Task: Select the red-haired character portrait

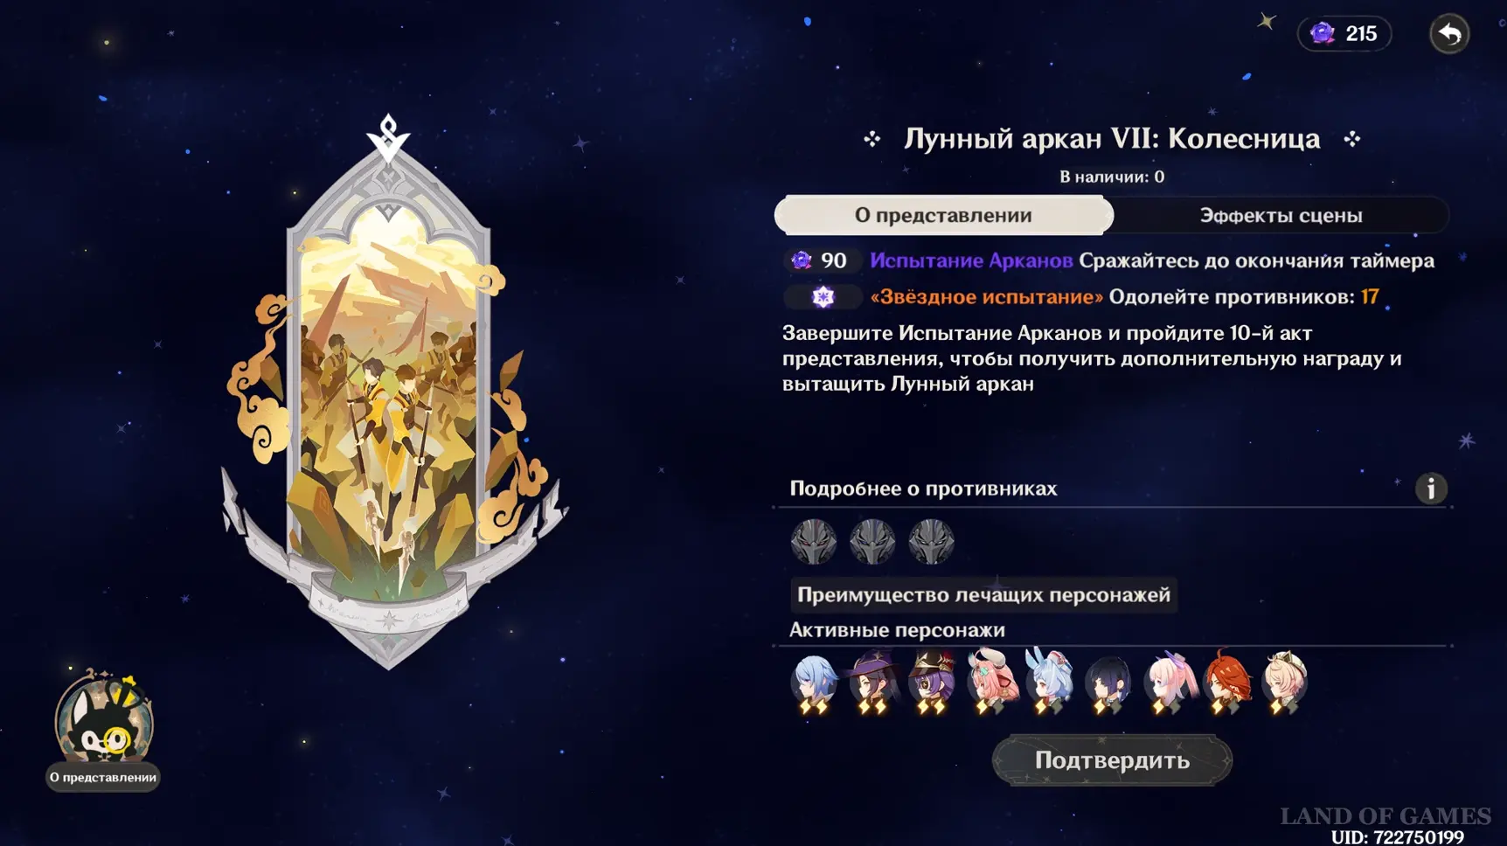Action: (1226, 683)
